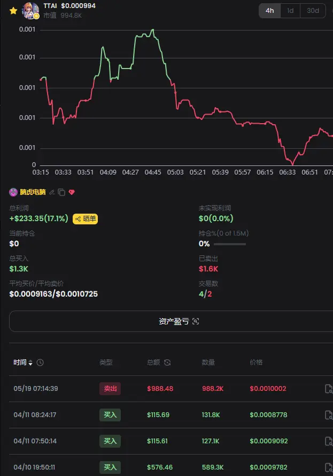Click the 数量 column header
Screen dimensions: 333x476
click(x=208, y=362)
